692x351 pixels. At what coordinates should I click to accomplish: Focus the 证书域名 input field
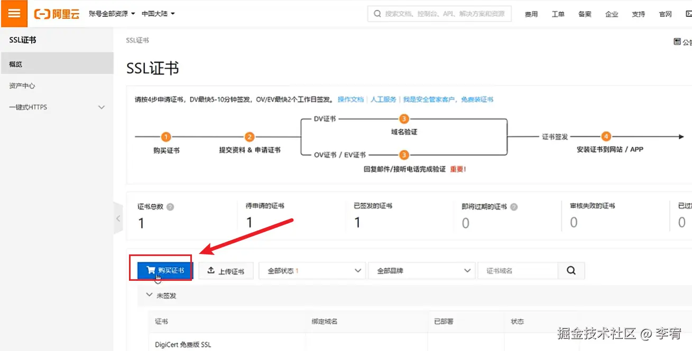518,271
